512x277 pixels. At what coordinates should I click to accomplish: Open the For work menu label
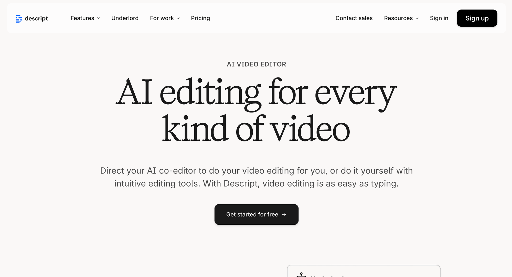(x=162, y=18)
